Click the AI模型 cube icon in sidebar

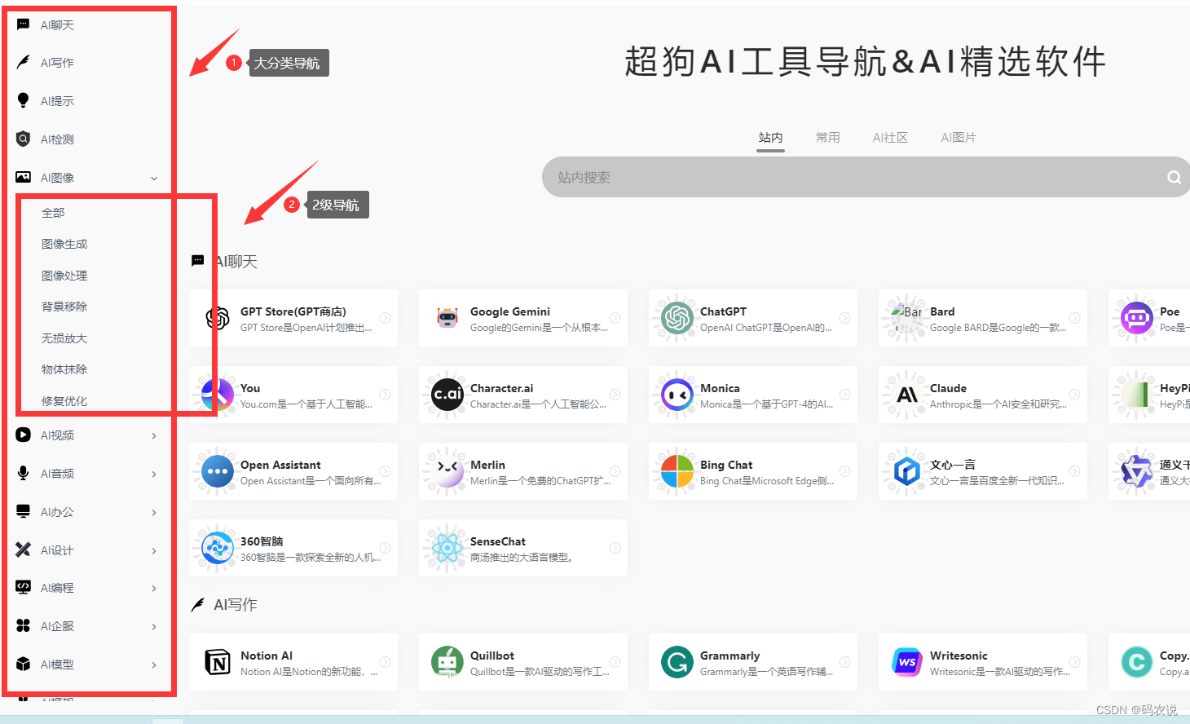coord(24,664)
